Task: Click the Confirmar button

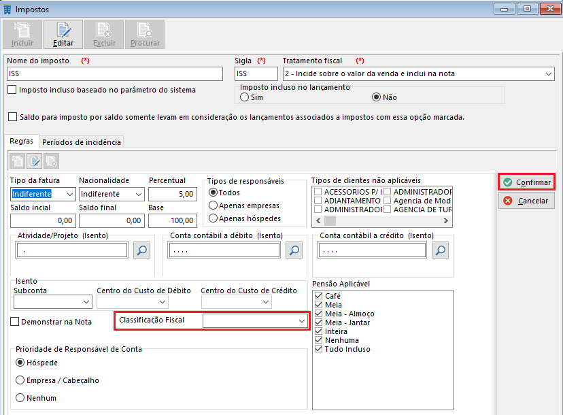Action: [526, 182]
